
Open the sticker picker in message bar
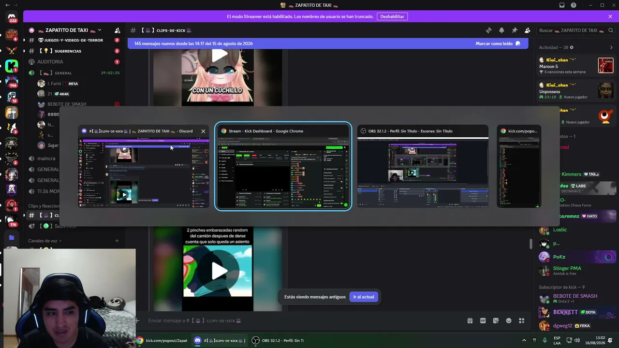click(x=496, y=320)
